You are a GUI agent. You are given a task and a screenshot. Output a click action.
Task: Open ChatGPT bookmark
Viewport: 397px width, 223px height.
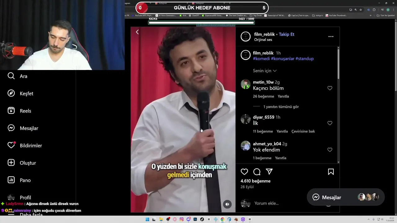tap(194, 15)
